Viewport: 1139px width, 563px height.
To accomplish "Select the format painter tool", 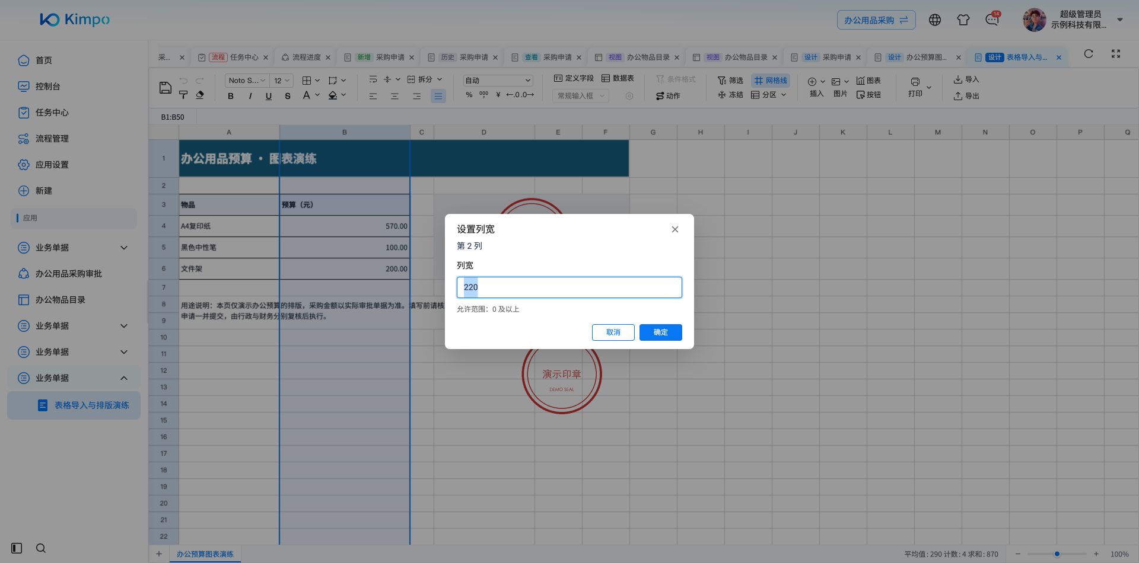I will 183,95.
